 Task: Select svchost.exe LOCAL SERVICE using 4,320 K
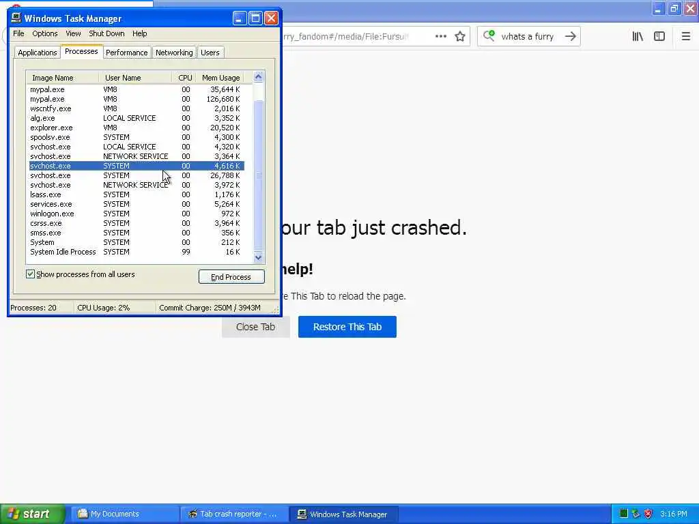(x=136, y=147)
